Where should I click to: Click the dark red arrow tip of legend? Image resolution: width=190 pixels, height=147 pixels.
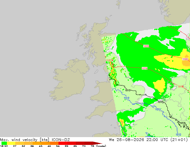[98, 143]
